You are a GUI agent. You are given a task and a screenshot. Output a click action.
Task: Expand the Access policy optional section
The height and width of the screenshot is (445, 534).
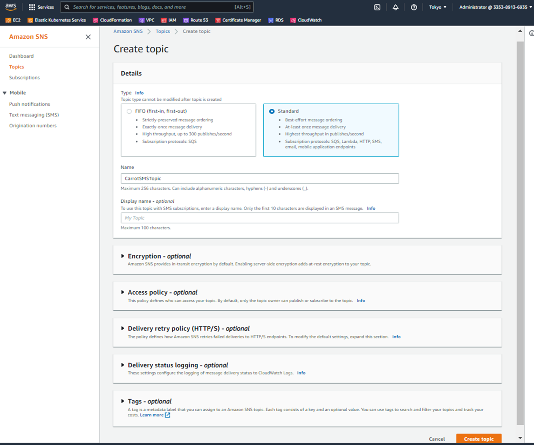click(123, 292)
